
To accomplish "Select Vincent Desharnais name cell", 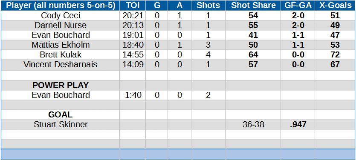I will (x=60, y=64).
